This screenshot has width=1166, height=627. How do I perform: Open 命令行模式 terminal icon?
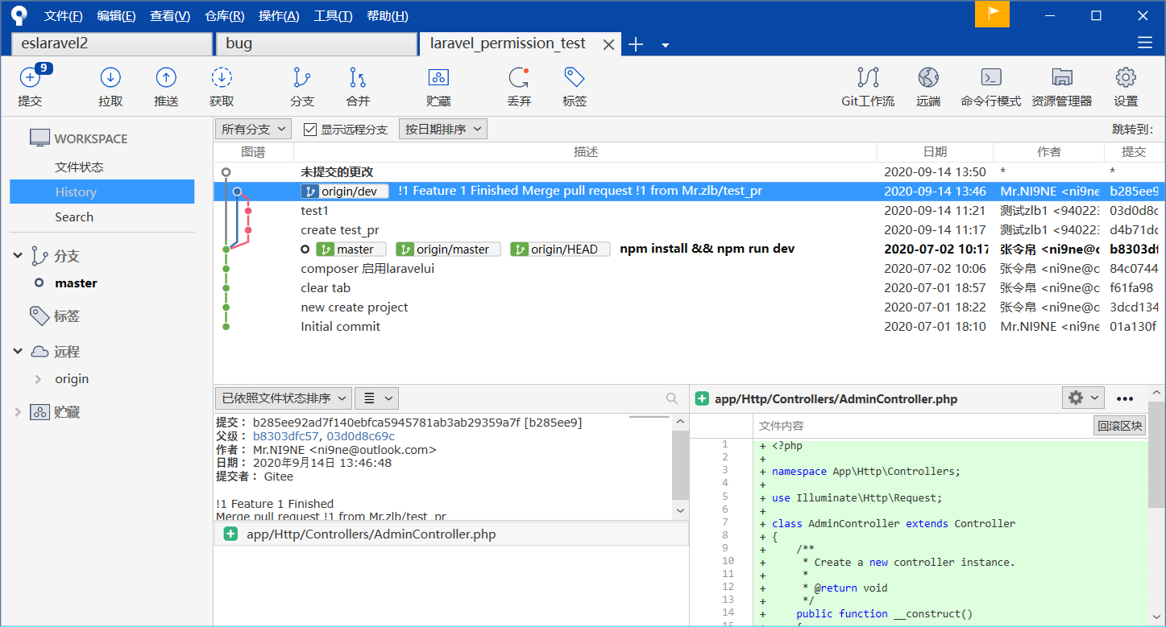(990, 78)
